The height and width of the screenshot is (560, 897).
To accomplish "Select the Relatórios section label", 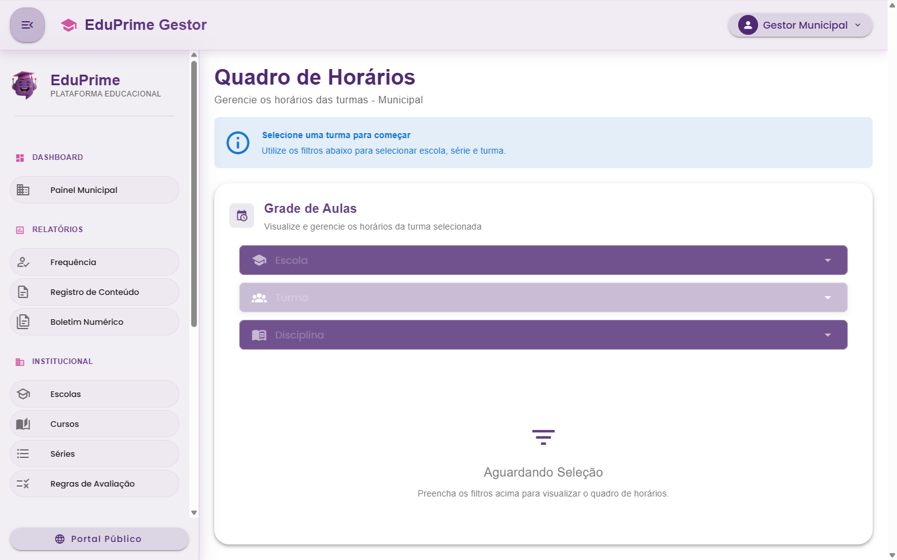I will 57,229.
